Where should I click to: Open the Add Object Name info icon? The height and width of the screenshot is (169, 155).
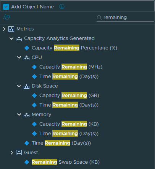62,6
